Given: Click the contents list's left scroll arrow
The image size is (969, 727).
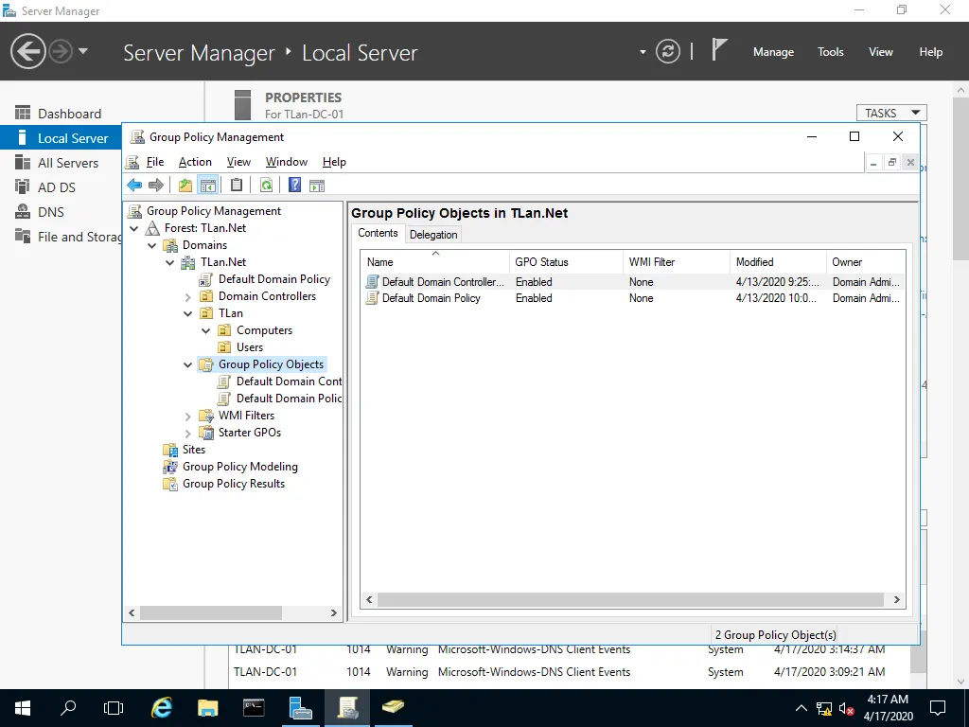Looking at the screenshot, I should click(x=369, y=599).
